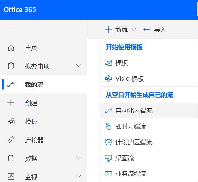Click the business process flow icon
This screenshot has width=198, height=182.
[108, 173]
